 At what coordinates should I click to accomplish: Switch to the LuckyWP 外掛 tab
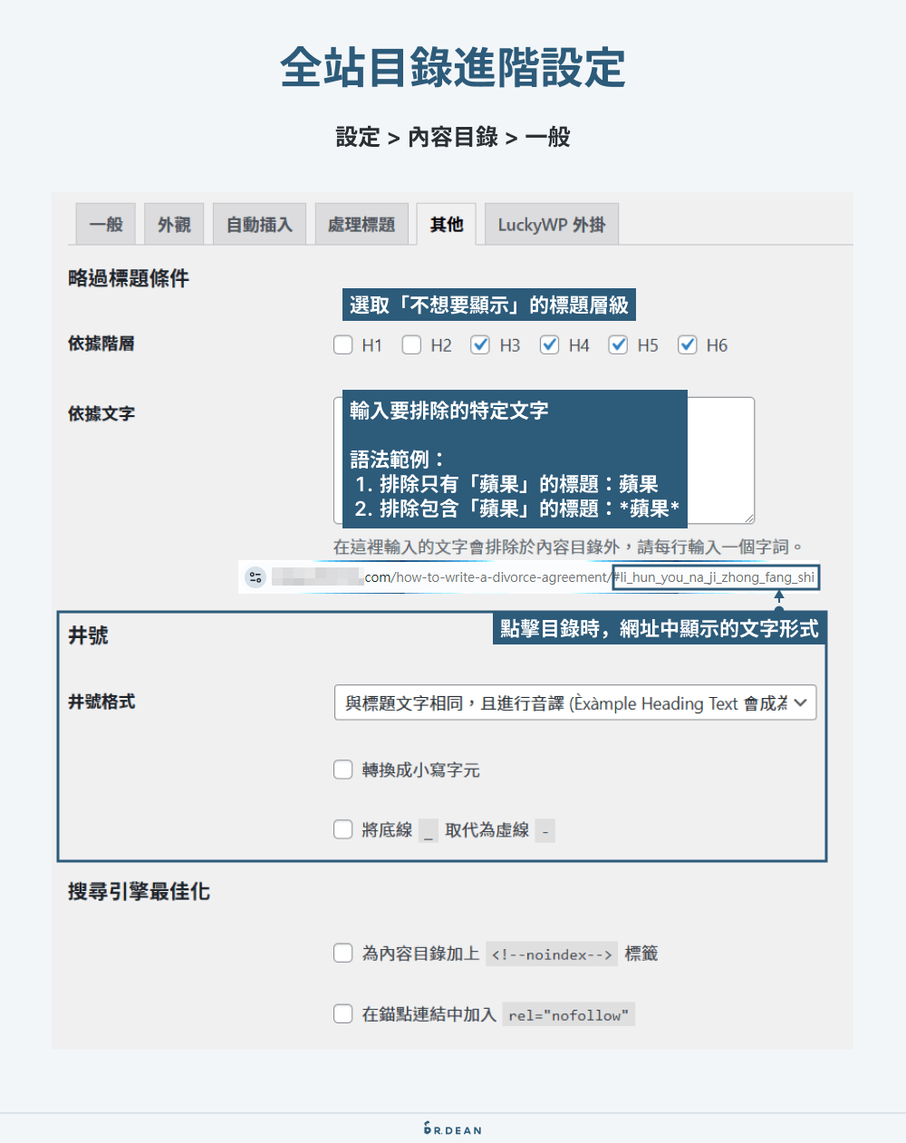(x=551, y=224)
